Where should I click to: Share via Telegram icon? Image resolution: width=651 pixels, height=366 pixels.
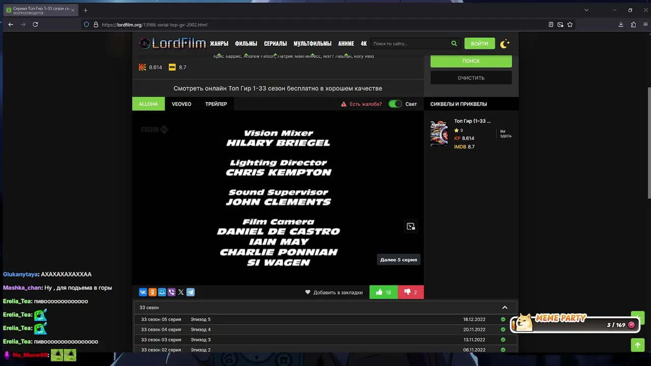[190, 292]
